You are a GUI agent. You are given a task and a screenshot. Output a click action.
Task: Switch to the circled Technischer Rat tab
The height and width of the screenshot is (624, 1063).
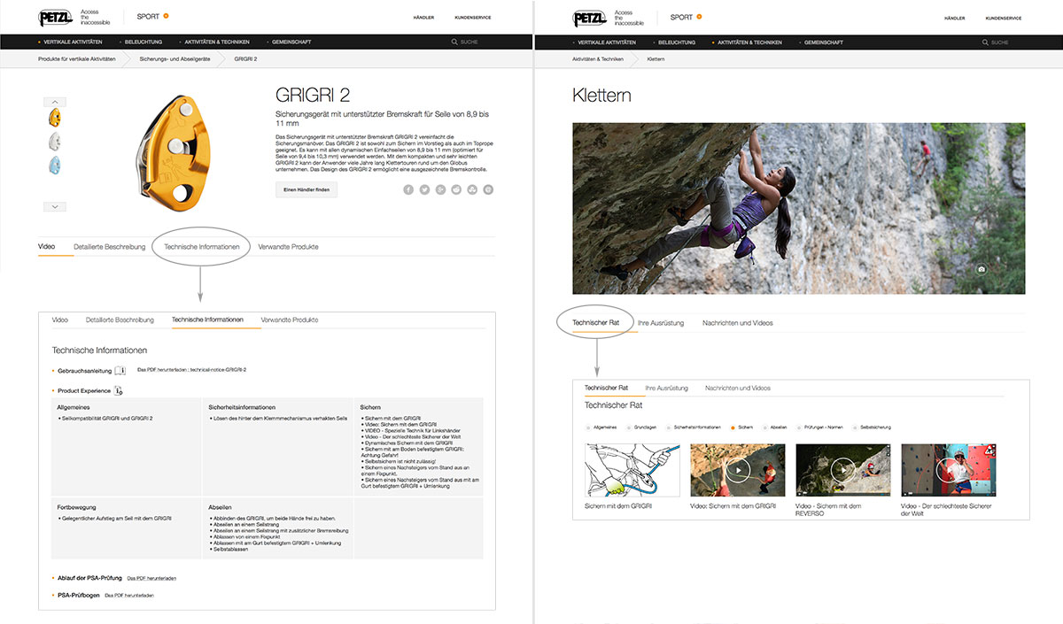pyautogui.click(x=596, y=323)
